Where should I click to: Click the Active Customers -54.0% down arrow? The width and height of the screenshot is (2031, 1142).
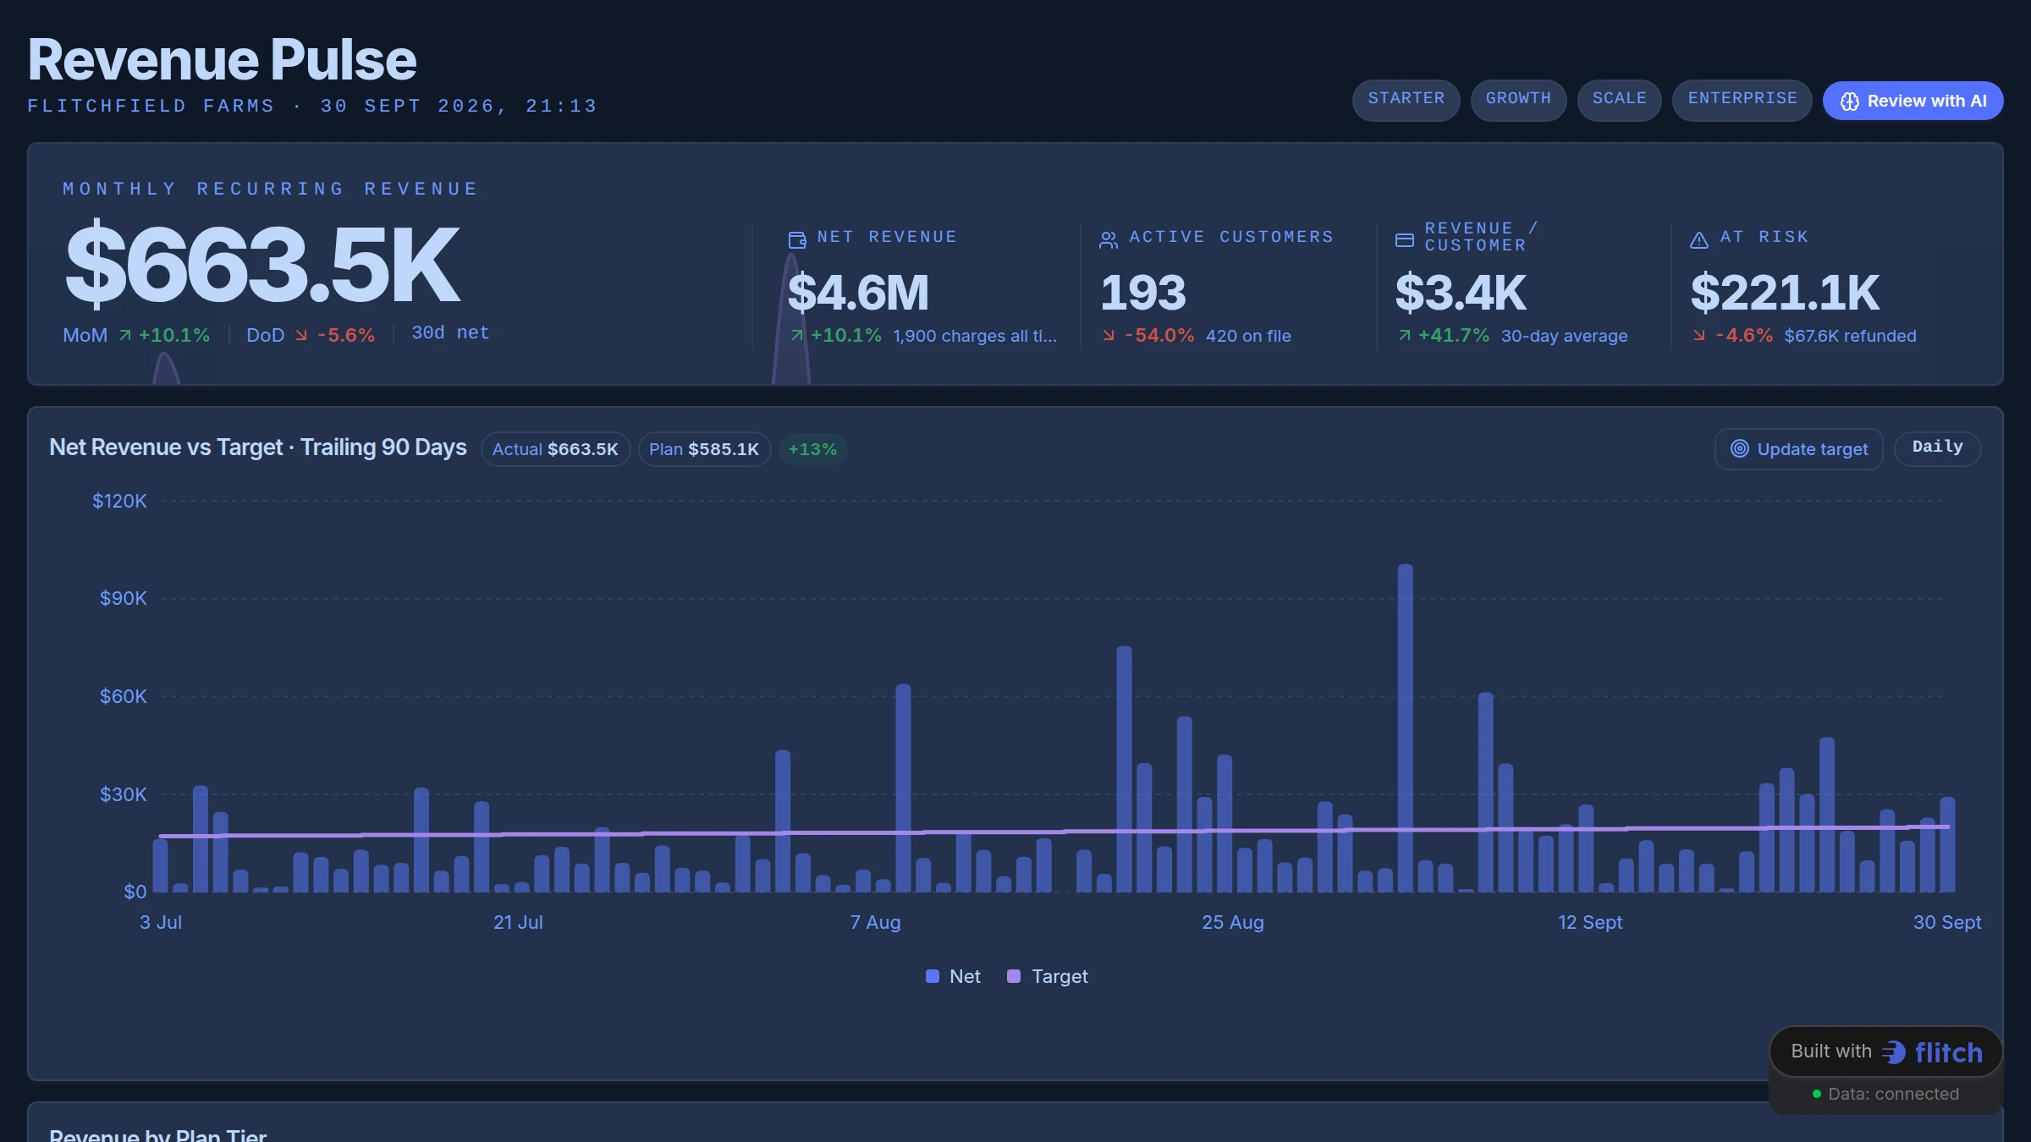point(1109,336)
